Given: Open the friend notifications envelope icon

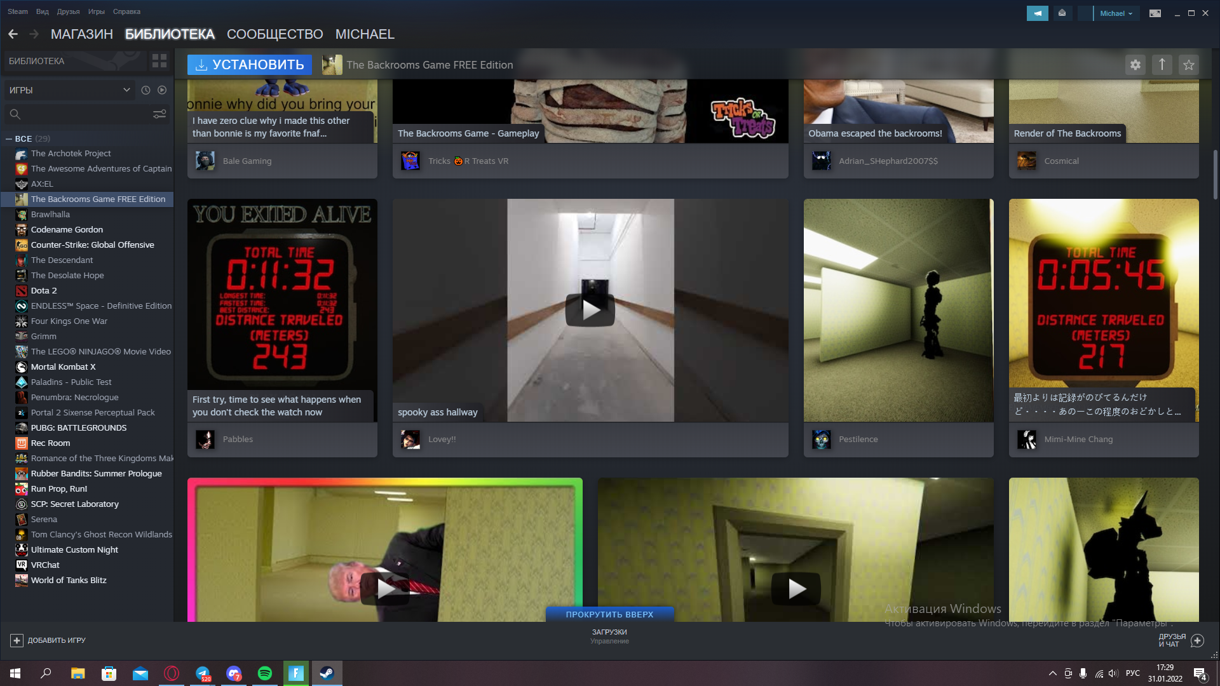Looking at the screenshot, I should 1062,13.
